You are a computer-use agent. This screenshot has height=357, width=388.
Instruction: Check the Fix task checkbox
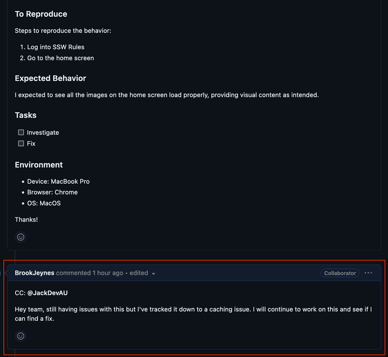(21, 143)
